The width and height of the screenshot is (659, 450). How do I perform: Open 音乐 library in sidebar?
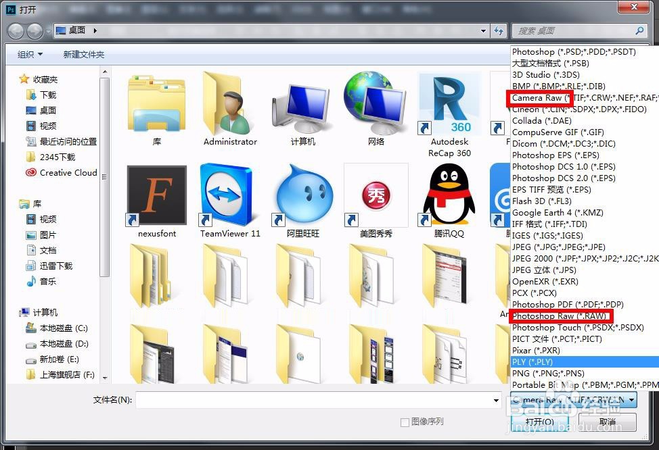tap(41, 281)
